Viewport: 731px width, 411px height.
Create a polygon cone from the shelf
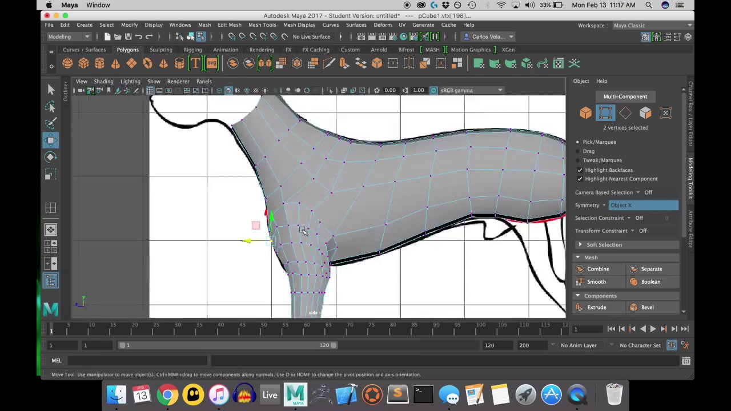click(x=115, y=63)
